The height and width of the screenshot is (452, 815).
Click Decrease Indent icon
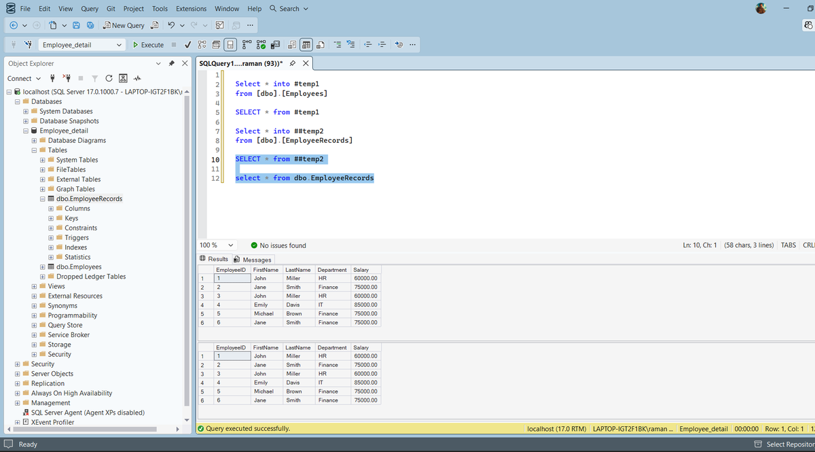point(367,45)
